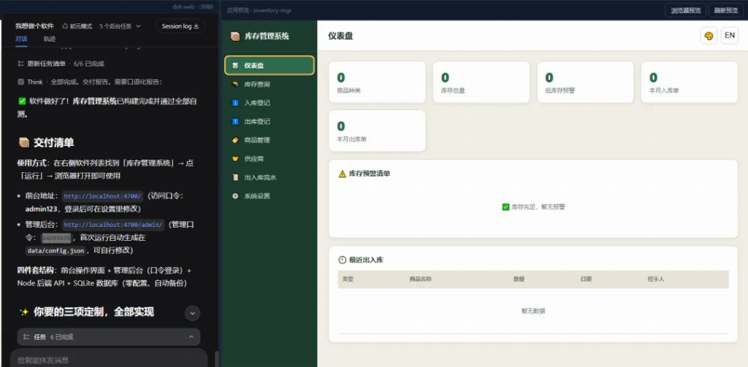Click the data/config.json code text
Image resolution: width=748 pixels, height=367 pixels.
[56, 250]
